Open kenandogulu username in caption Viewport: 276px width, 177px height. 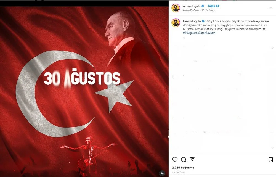(x=192, y=21)
